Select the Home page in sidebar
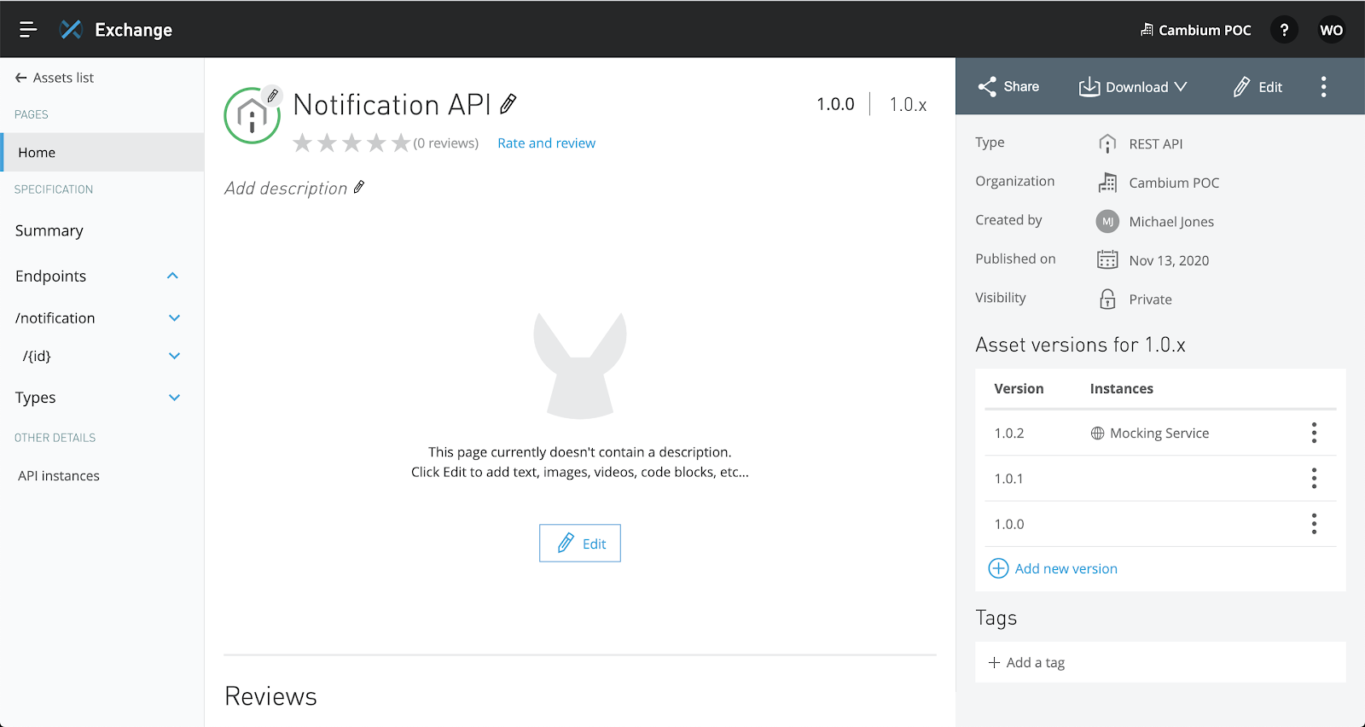Viewport: 1365px width, 727px height. [37, 153]
